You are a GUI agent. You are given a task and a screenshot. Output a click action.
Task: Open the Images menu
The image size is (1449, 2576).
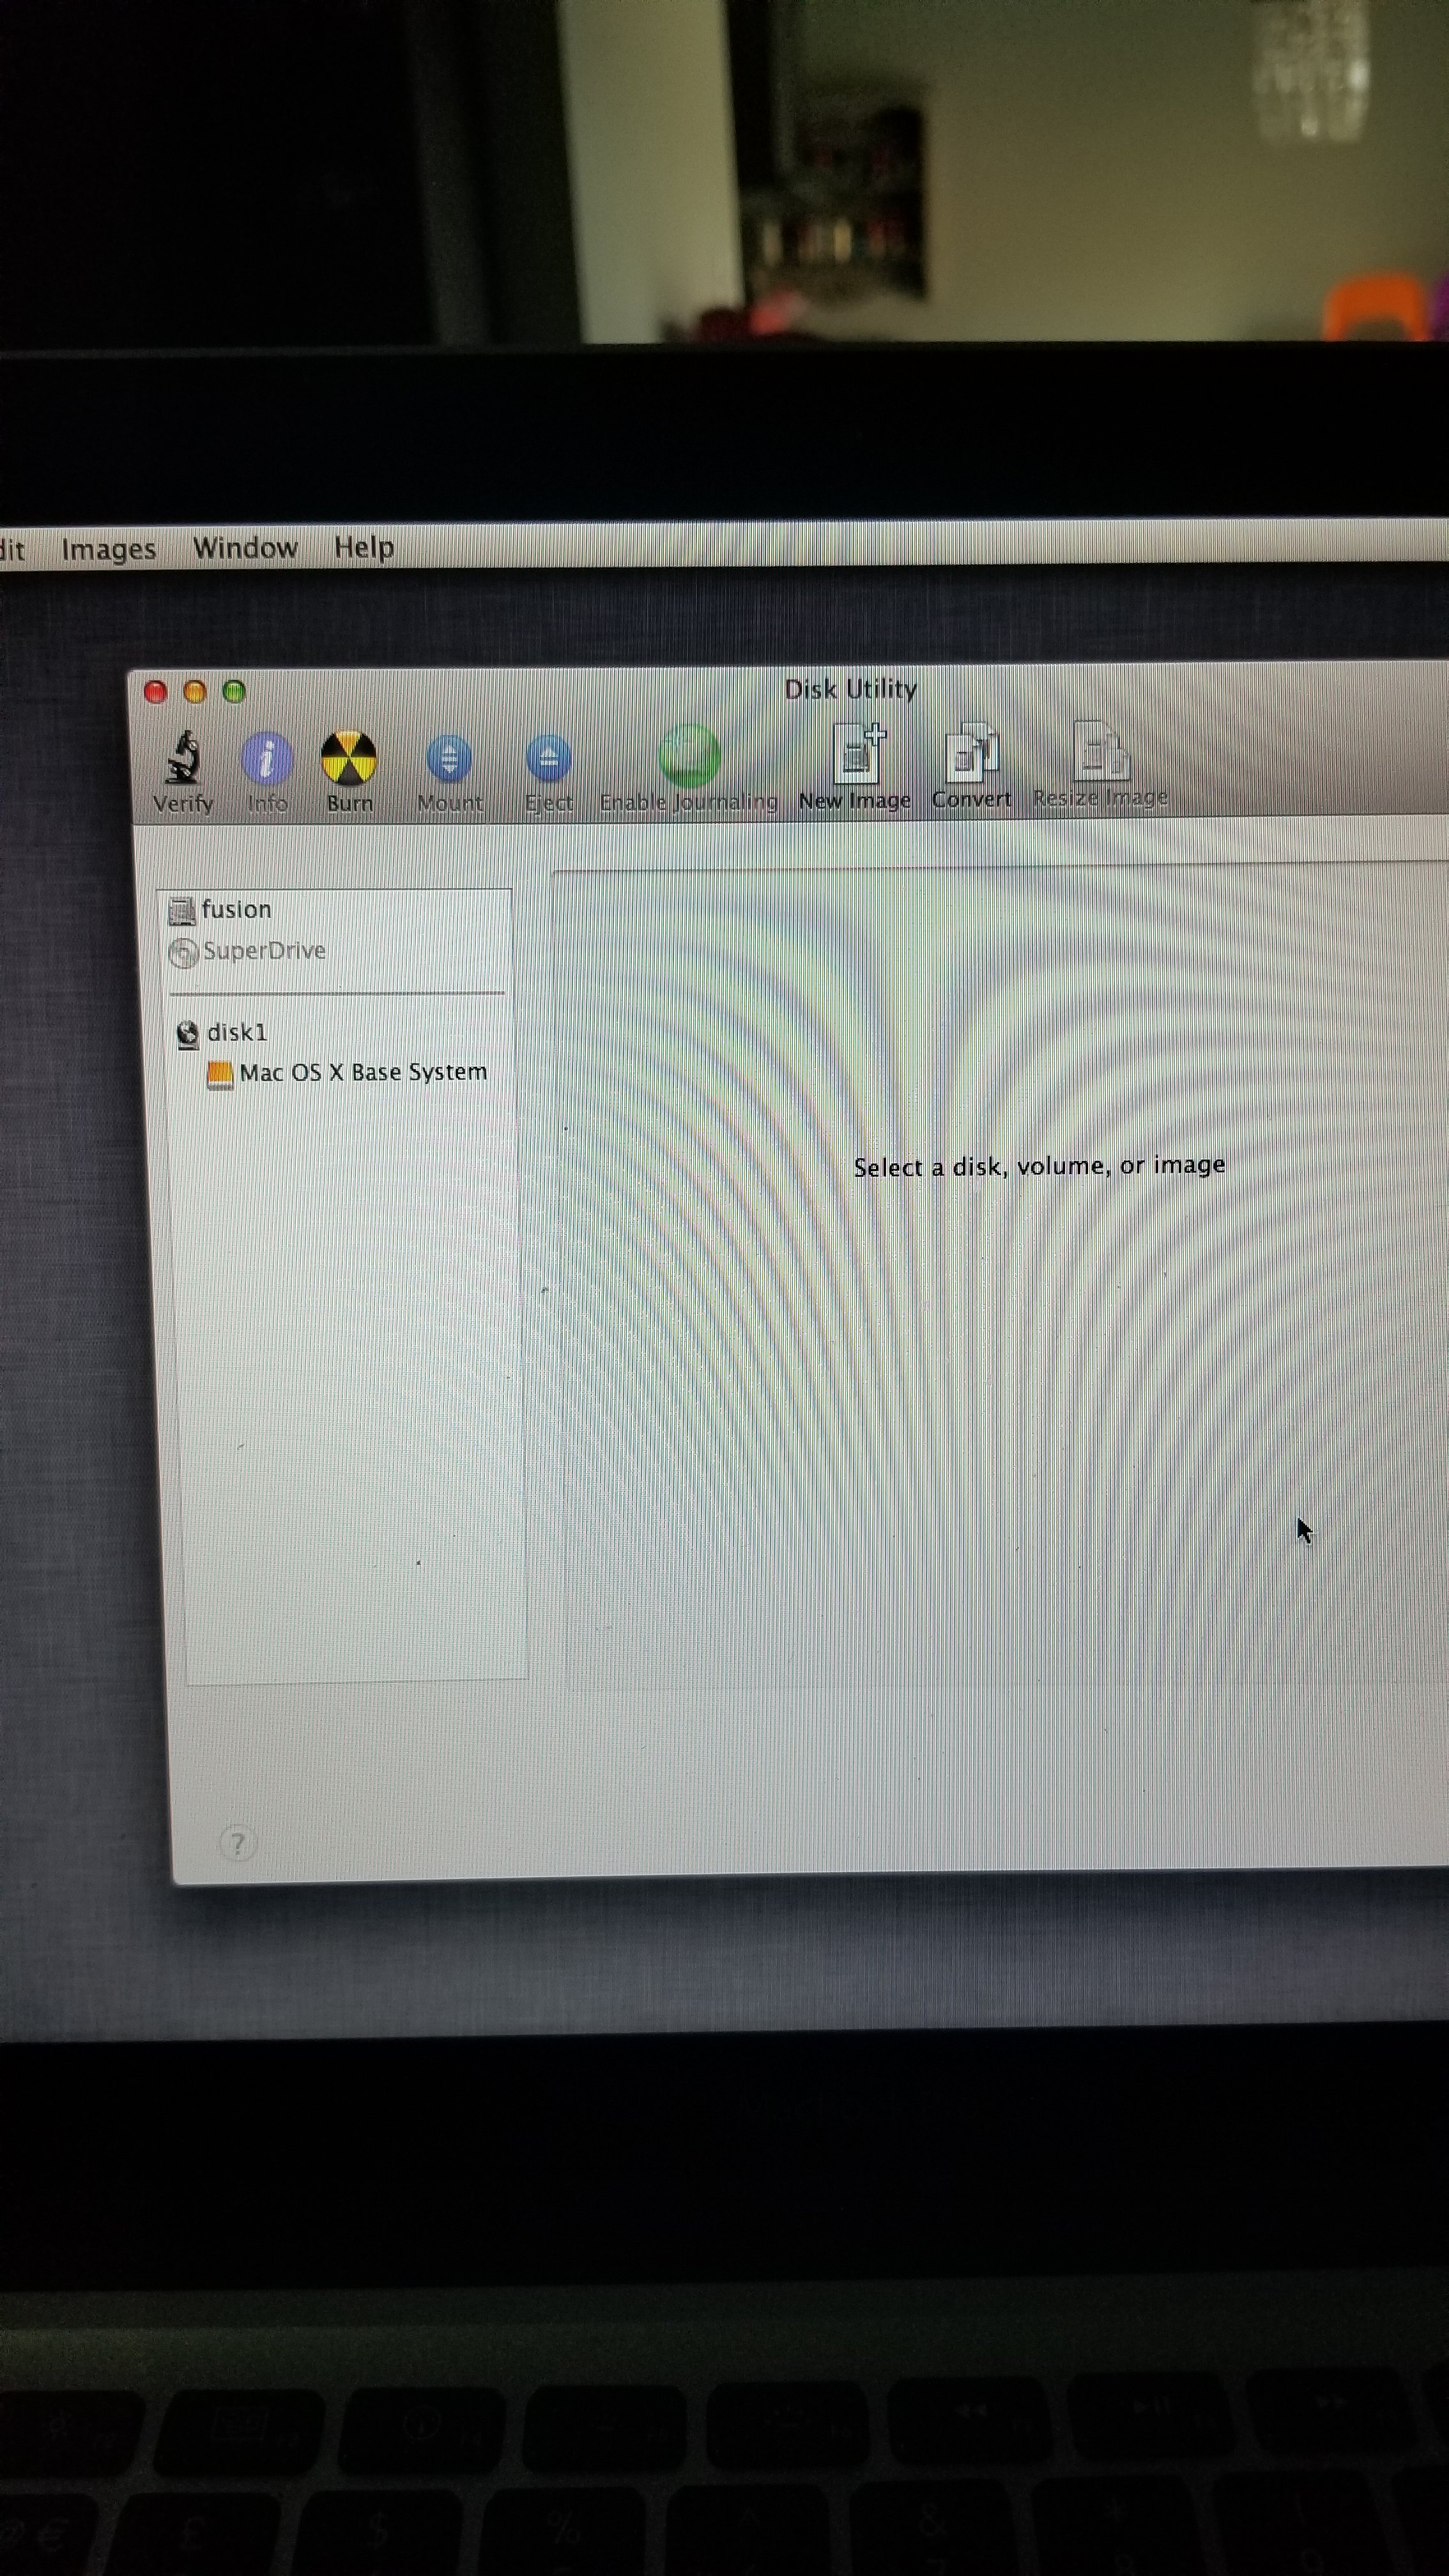109,549
